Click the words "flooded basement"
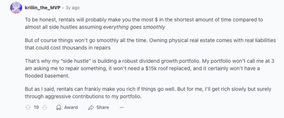The height and width of the screenshot is (118, 284). pos(47,76)
